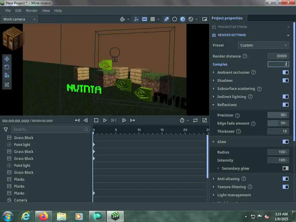Toggle the Anti-aliasing switch

(285, 179)
